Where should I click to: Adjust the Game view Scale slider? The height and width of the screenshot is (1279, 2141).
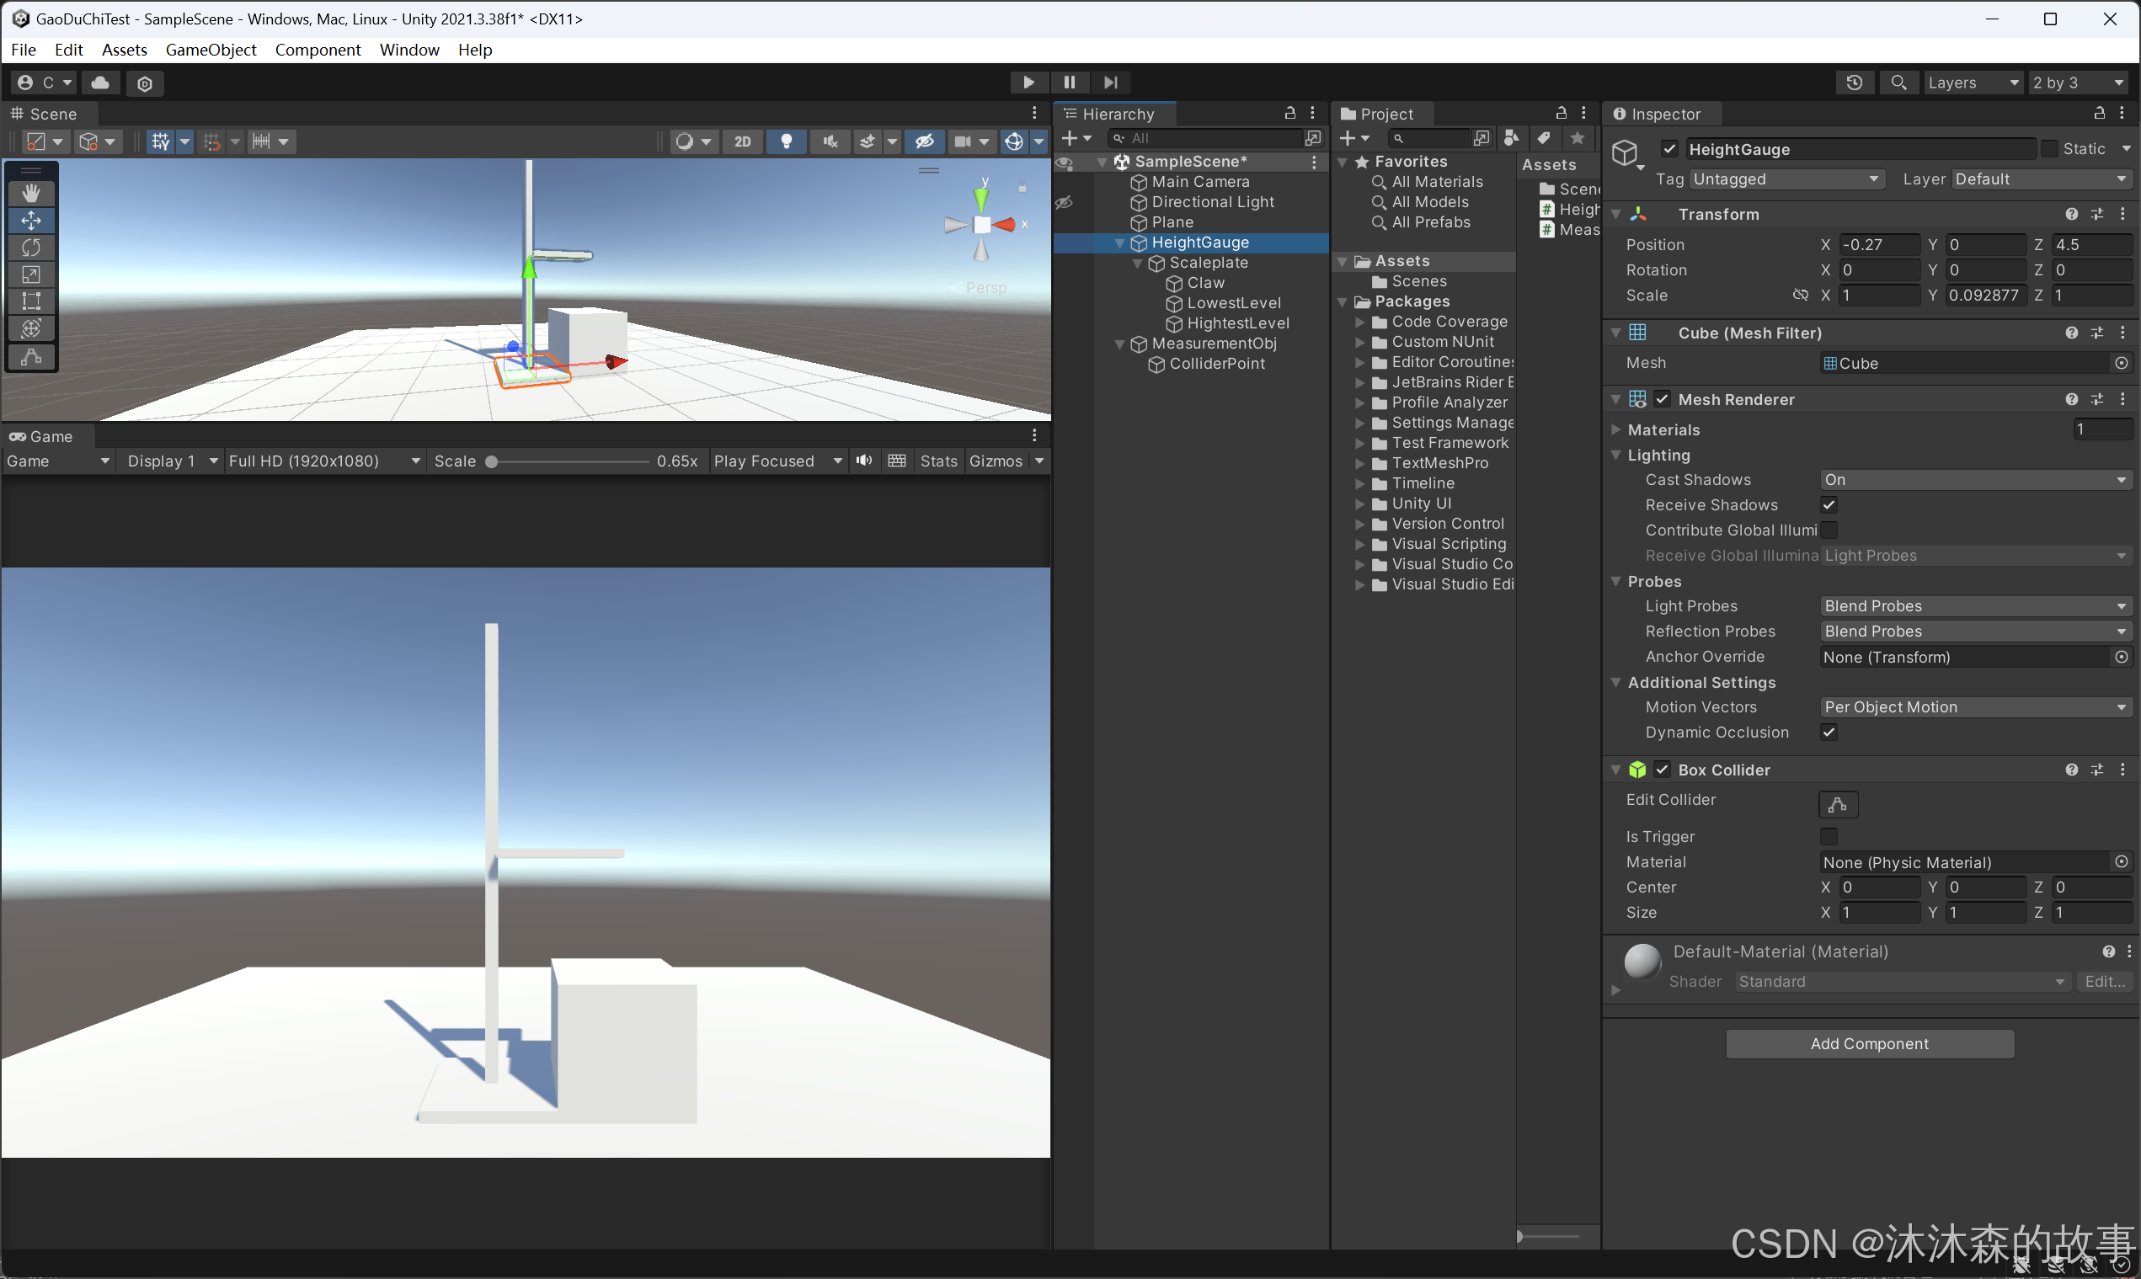[x=492, y=461]
